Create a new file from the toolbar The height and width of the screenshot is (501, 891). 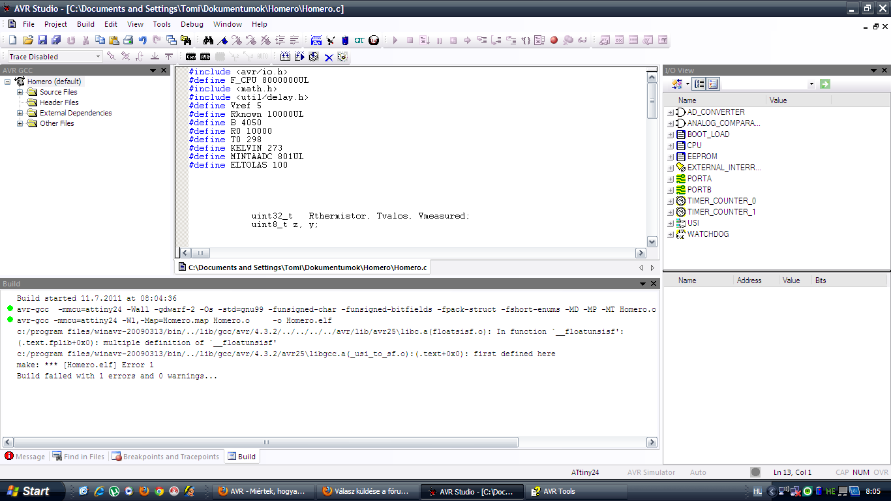[13, 40]
